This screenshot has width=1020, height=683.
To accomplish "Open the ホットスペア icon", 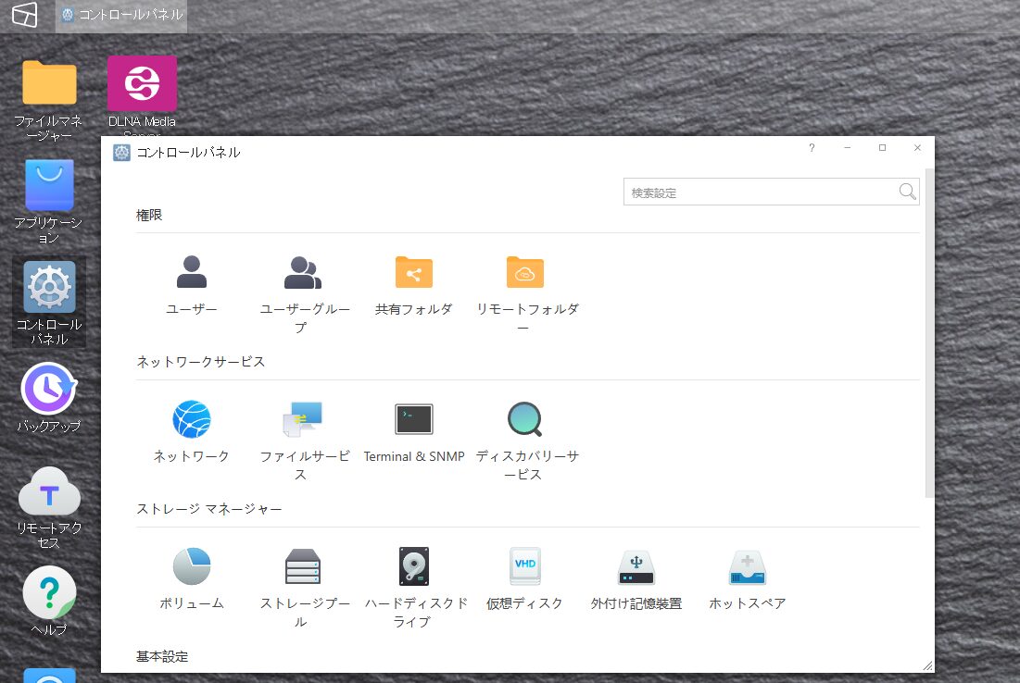I will (748, 566).
